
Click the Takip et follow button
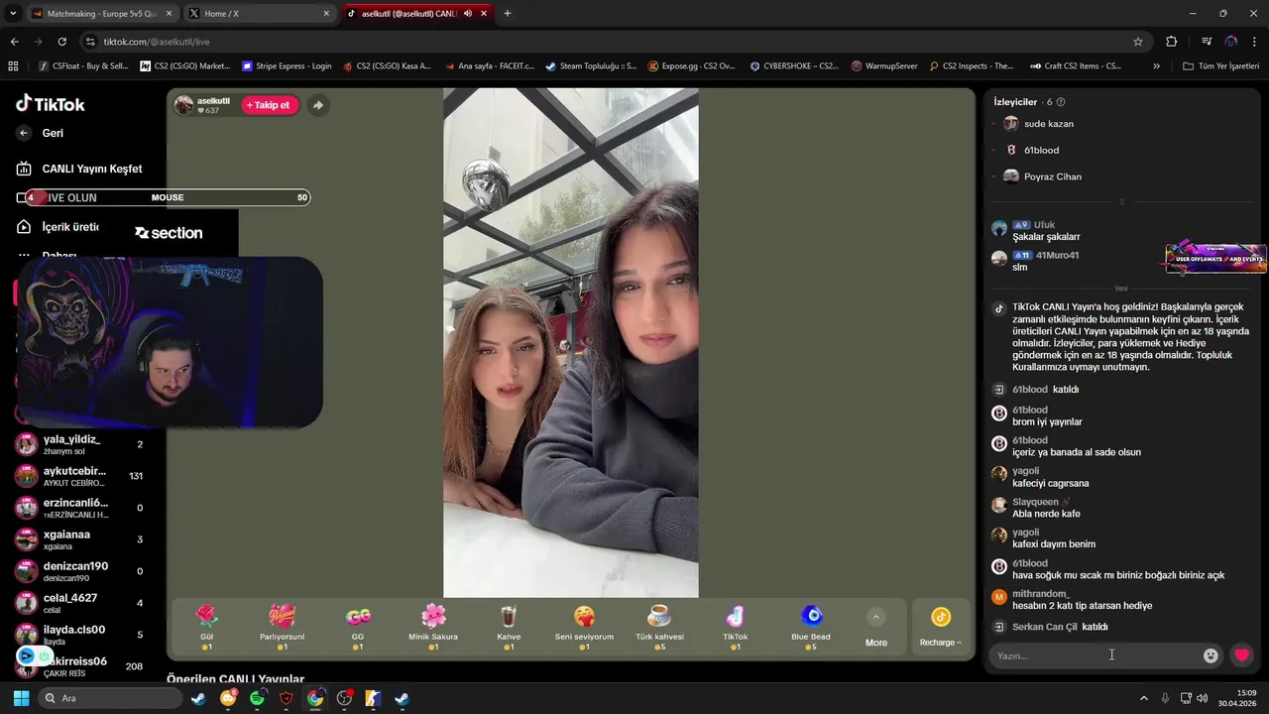pos(269,105)
